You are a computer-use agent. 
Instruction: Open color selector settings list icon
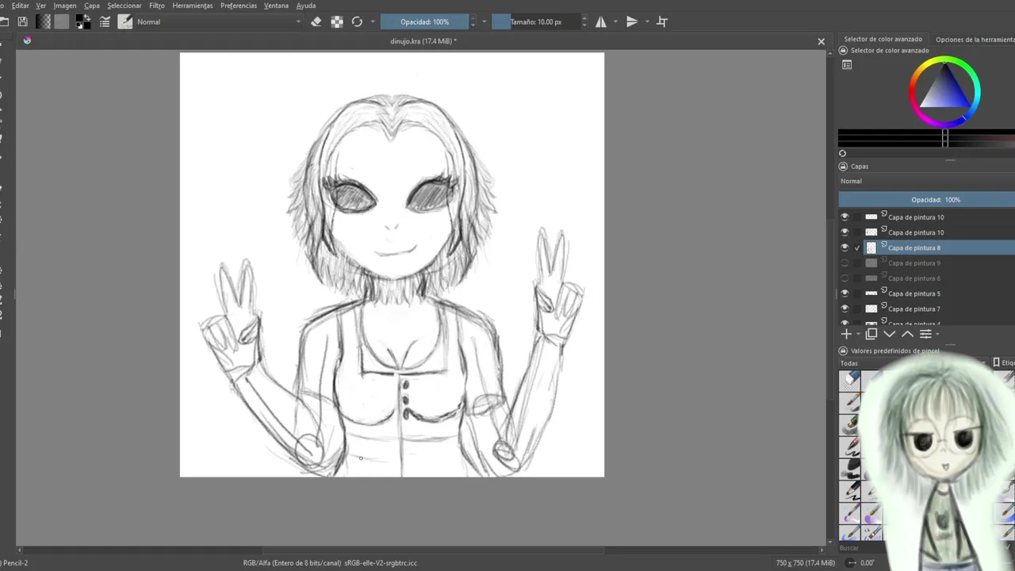pos(847,65)
